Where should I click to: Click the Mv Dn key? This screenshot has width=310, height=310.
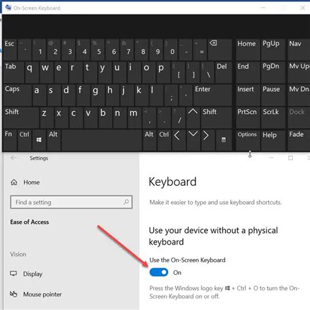click(x=299, y=95)
